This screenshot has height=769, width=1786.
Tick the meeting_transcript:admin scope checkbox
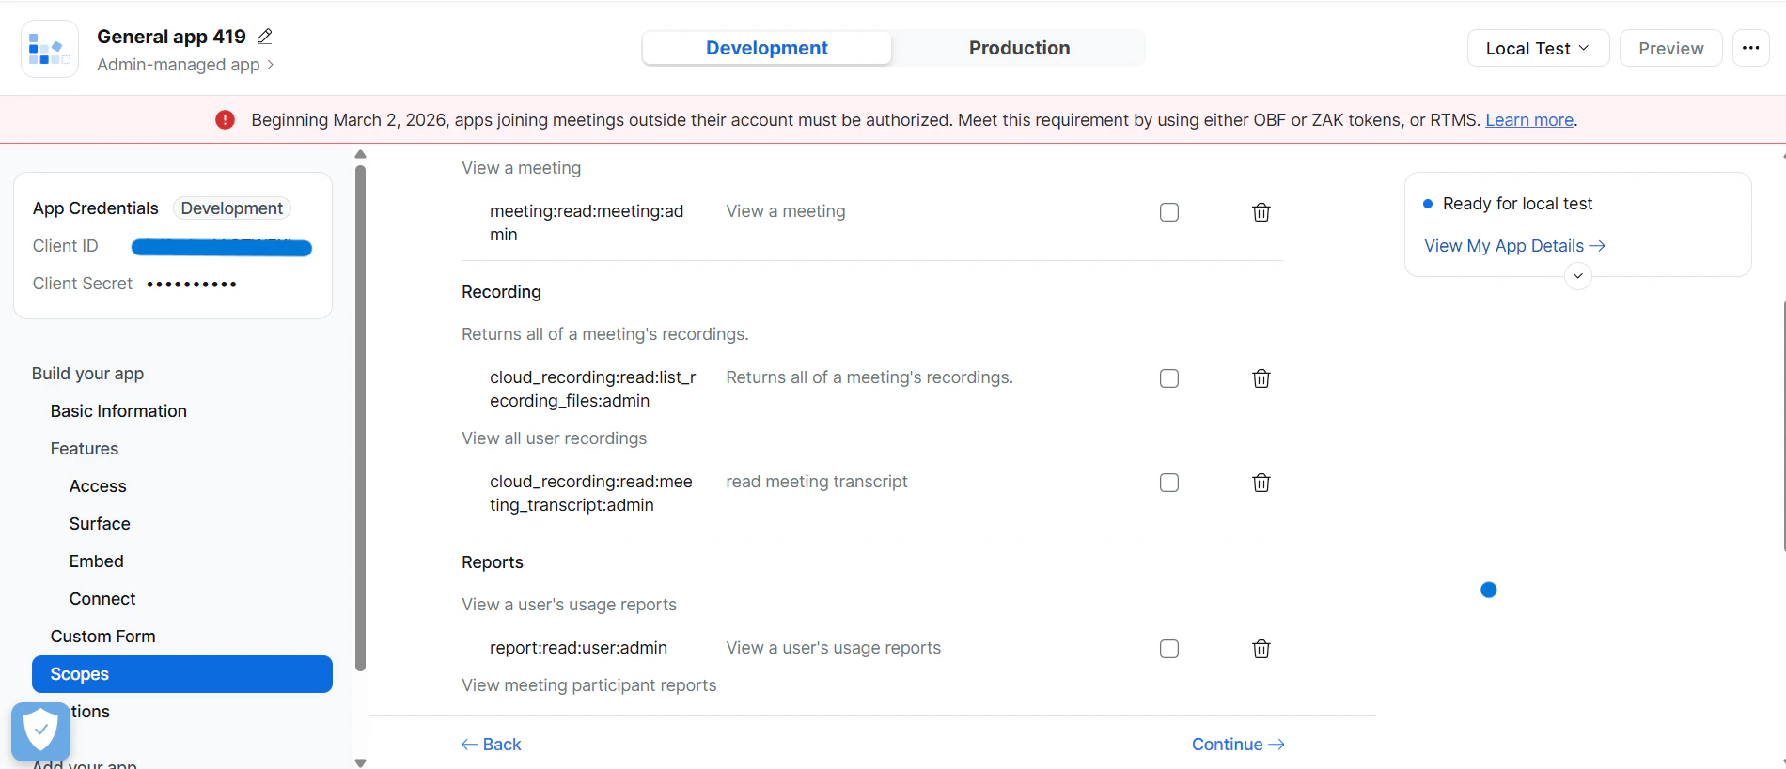[1169, 483]
